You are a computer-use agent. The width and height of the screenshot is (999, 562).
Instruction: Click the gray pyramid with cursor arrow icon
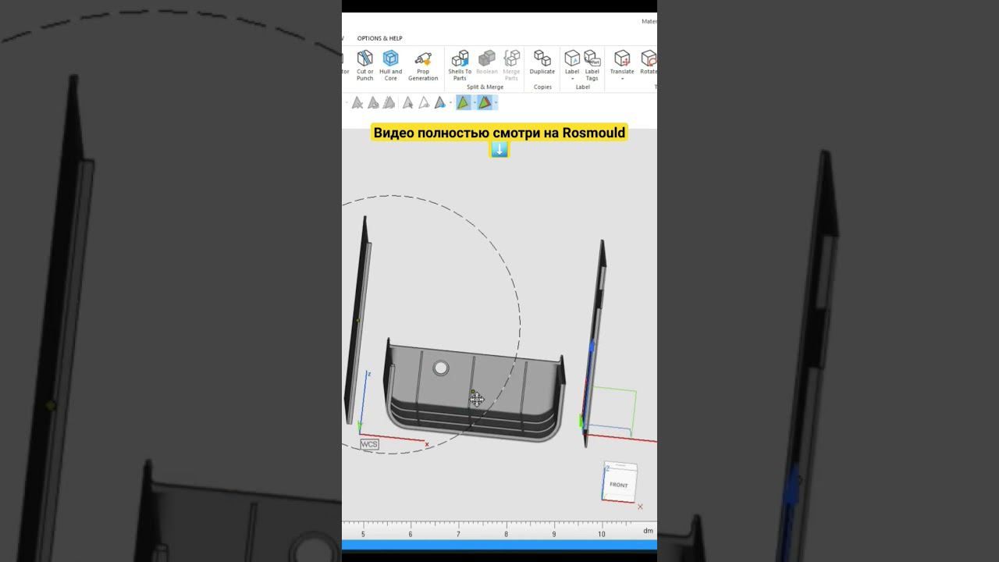click(407, 102)
